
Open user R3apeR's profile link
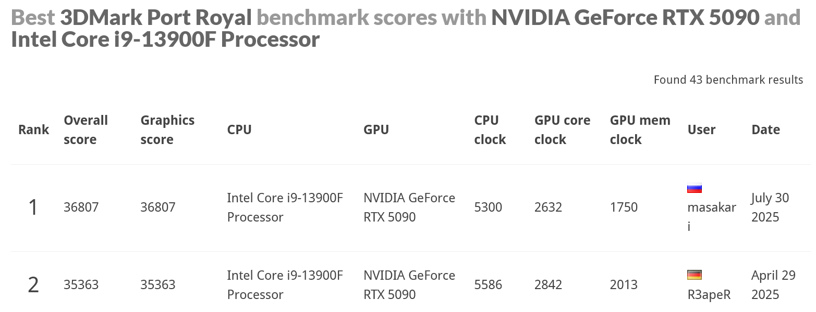pyautogui.click(x=709, y=295)
